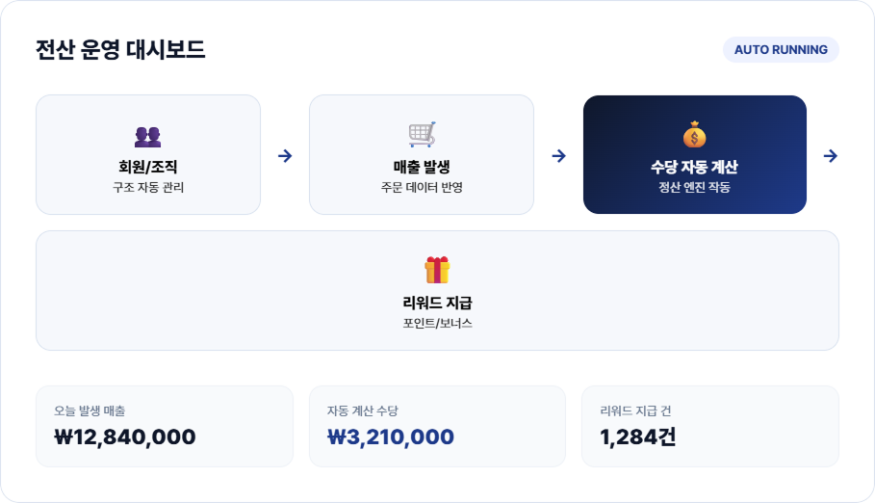Click the 1,284건 reward count
Screen dimensions: 875x503
[638, 437]
